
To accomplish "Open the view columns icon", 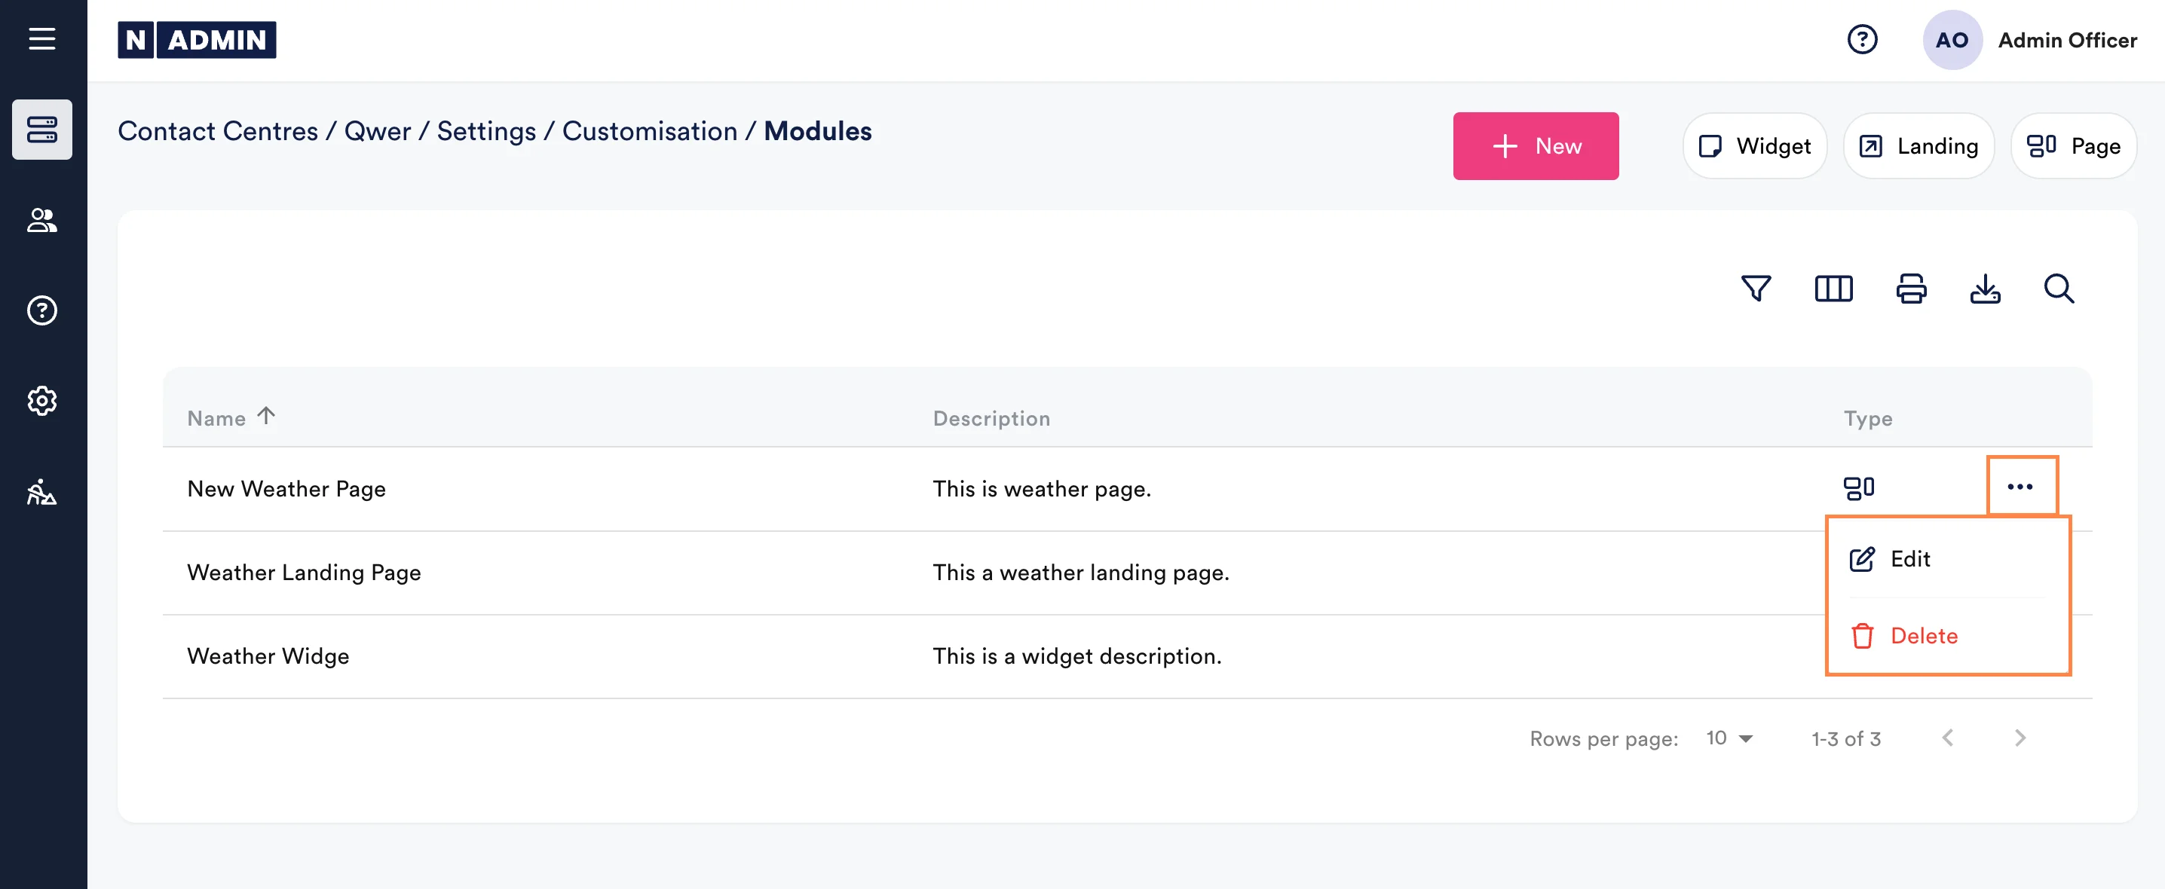I will pos(1833,289).
